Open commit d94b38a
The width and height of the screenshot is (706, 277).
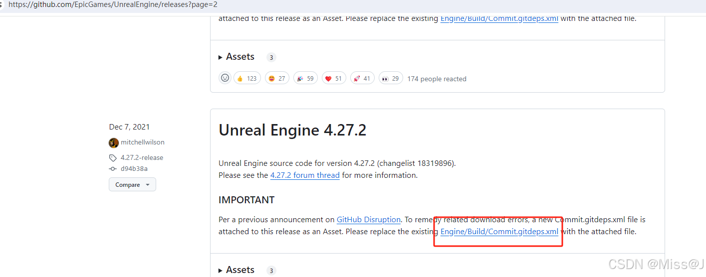click(134, 168)
